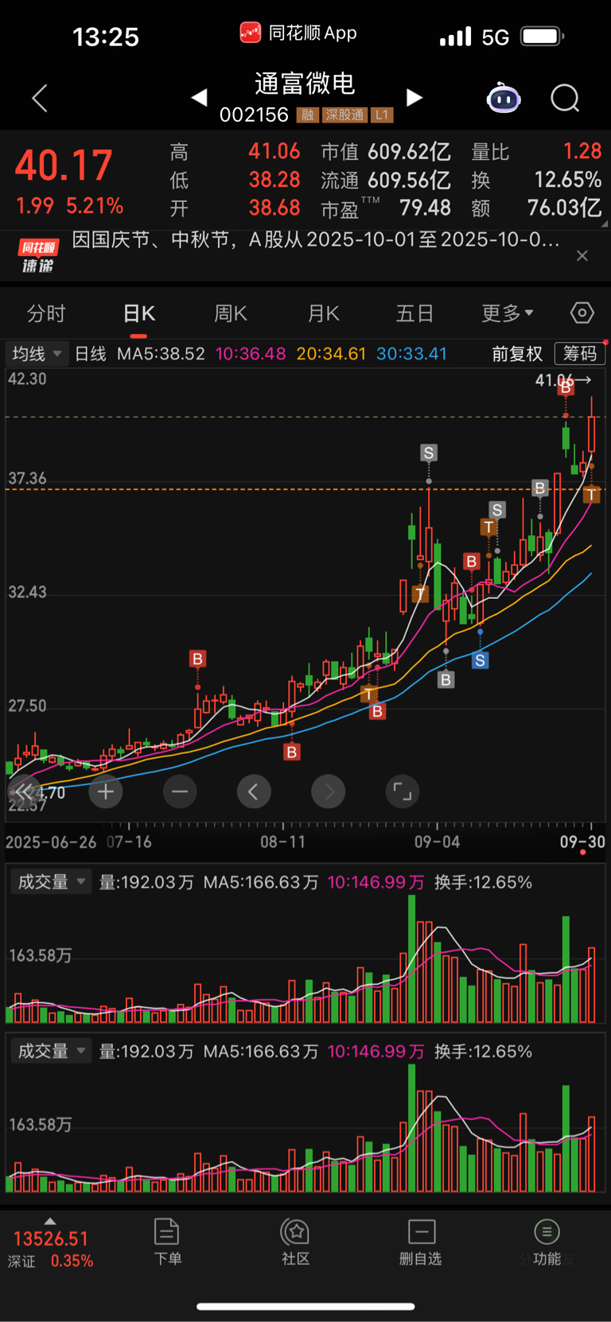Tap the blue S marker on chart

point(480,660)
